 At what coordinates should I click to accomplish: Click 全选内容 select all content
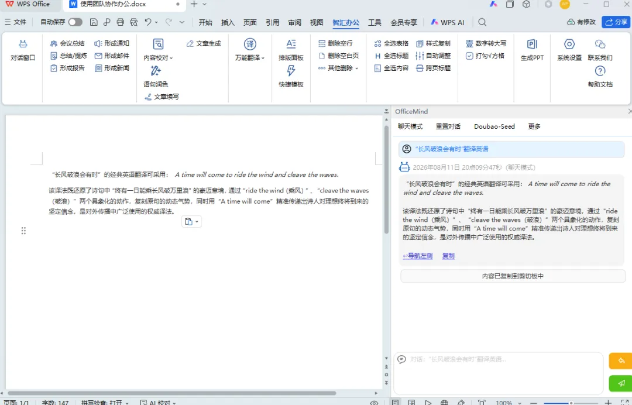(x=391, y=68)
